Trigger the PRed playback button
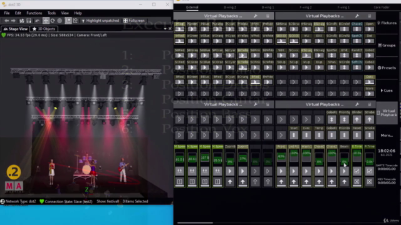401x225 pixels. click(x=180, y=27)
